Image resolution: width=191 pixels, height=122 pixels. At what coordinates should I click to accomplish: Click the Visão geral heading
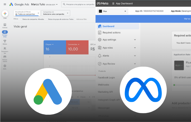click(20, 27)
